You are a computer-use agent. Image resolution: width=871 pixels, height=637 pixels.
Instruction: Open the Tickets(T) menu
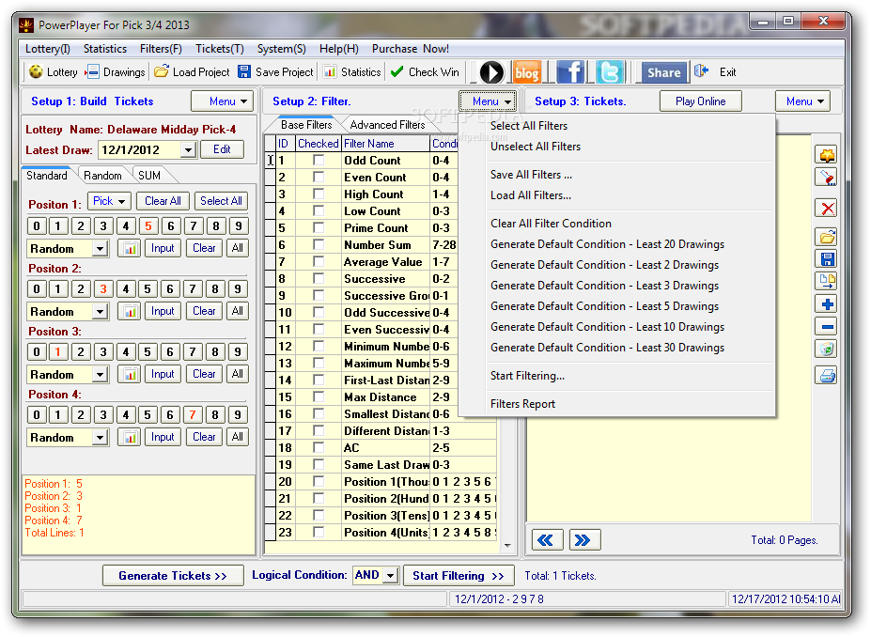click(220, 49)
